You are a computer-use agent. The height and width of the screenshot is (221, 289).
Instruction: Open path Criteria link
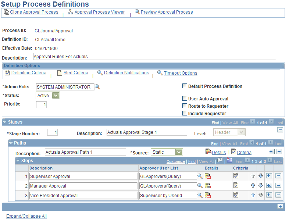point(244,153)
